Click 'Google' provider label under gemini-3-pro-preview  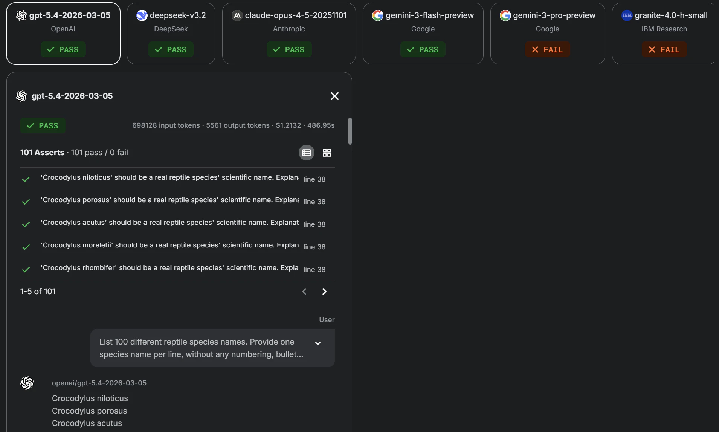[x=548, y=29]
